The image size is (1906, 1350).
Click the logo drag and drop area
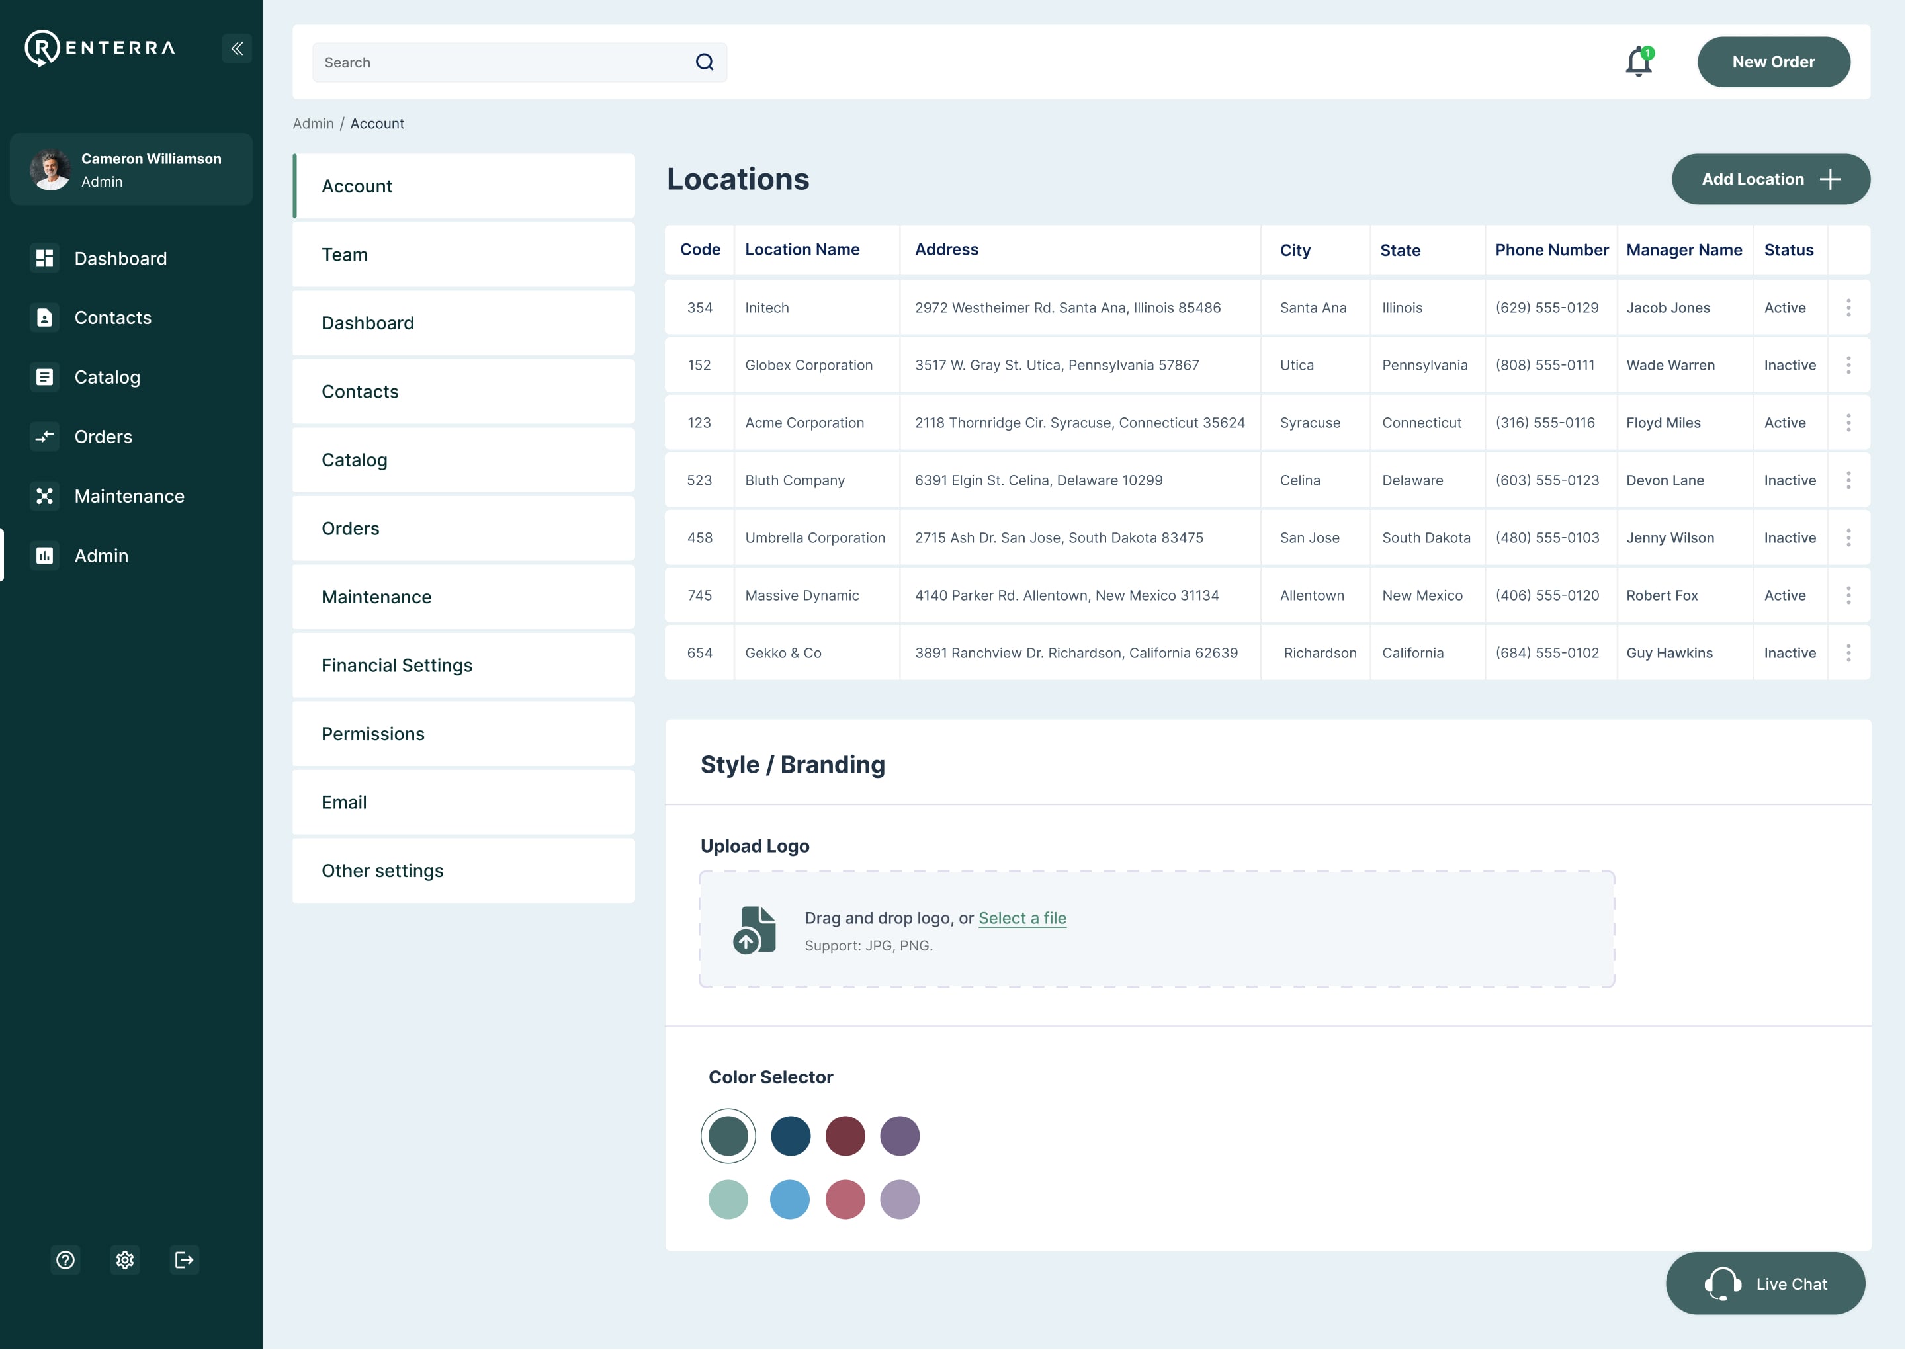coord(1157,929)
